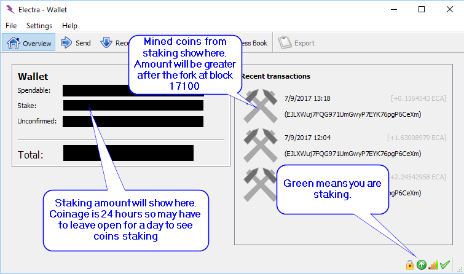
Task: Open the Help menu
Action: [x=69, y=26]
